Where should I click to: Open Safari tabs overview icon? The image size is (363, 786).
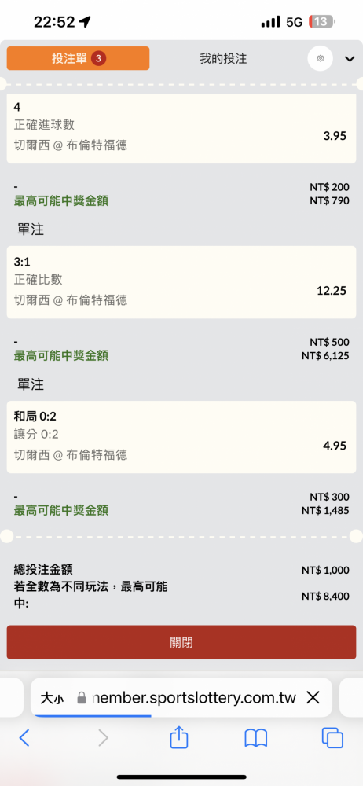[332, 738]
